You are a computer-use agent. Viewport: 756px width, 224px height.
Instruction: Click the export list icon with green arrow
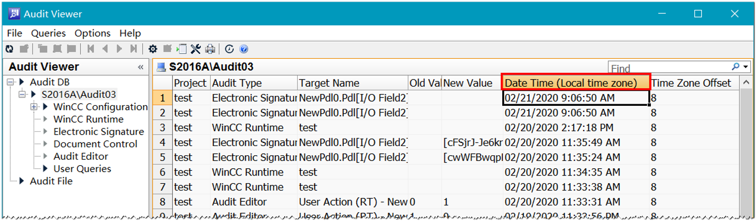coord(181,49)
